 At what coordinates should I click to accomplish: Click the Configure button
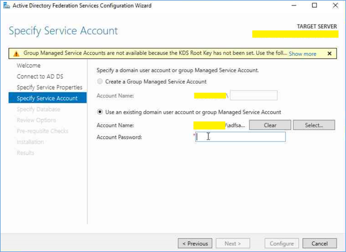[281, 243]
